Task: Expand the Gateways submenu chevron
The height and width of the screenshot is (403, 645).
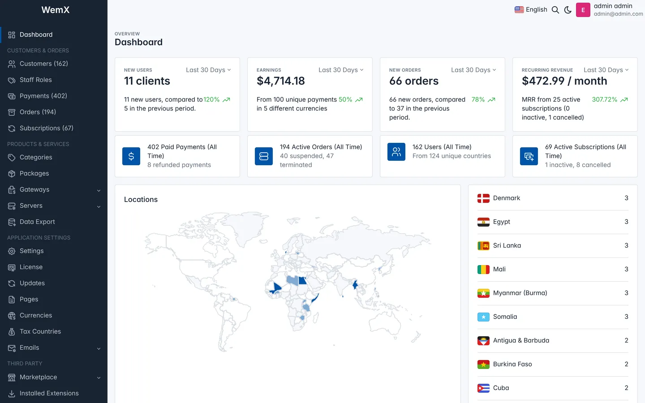Action: click(99, 190)
